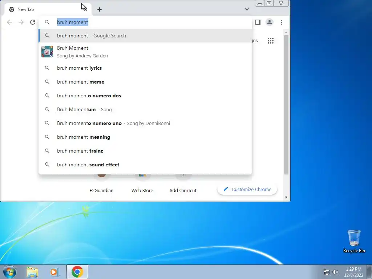Open the clock showing 1:29 PM

coord(353,272)
